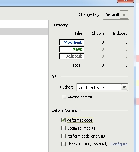Select the Default change list box
This screenshot has width=139, height=152.
click(x=116, y=15)
